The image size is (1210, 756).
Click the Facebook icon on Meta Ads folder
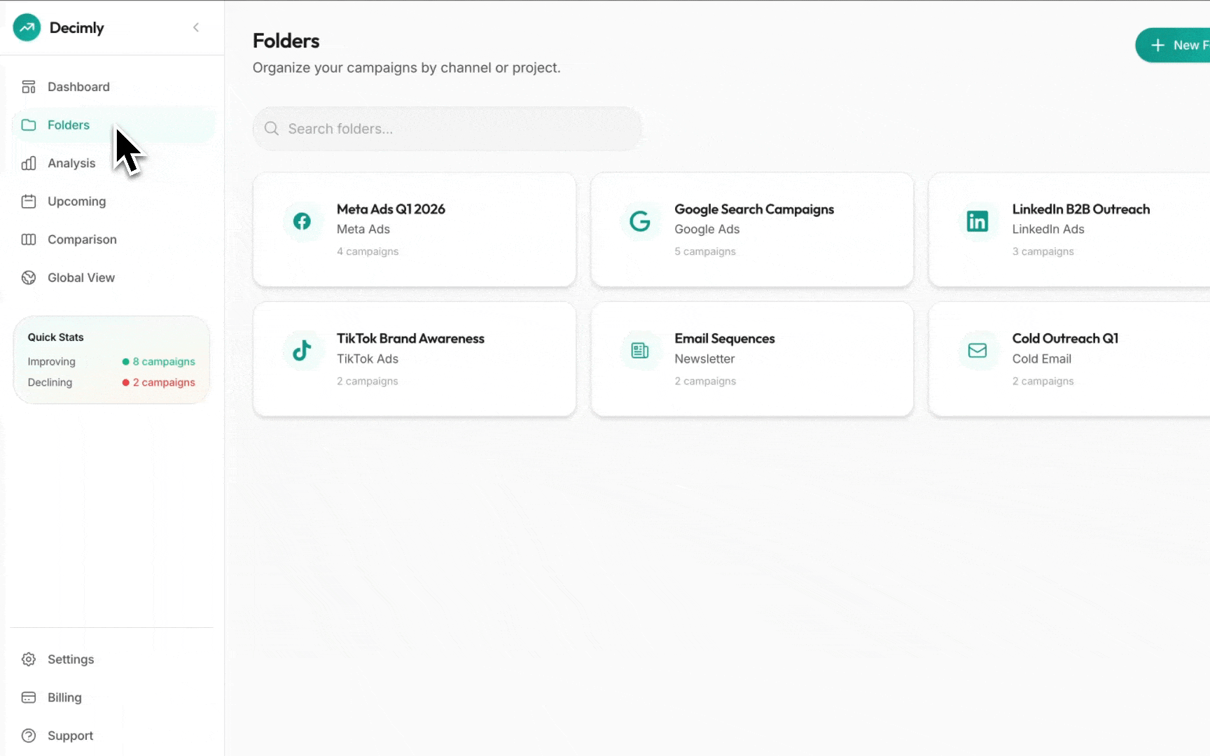click(302, 222)
